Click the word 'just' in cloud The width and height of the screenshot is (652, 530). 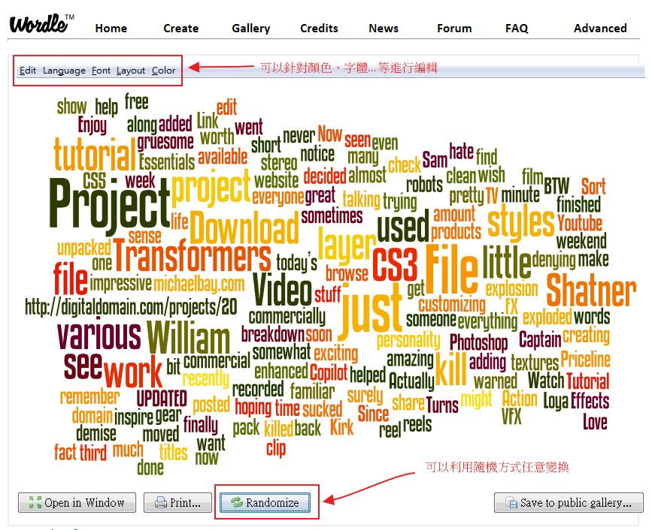click(x=371, y=312)
